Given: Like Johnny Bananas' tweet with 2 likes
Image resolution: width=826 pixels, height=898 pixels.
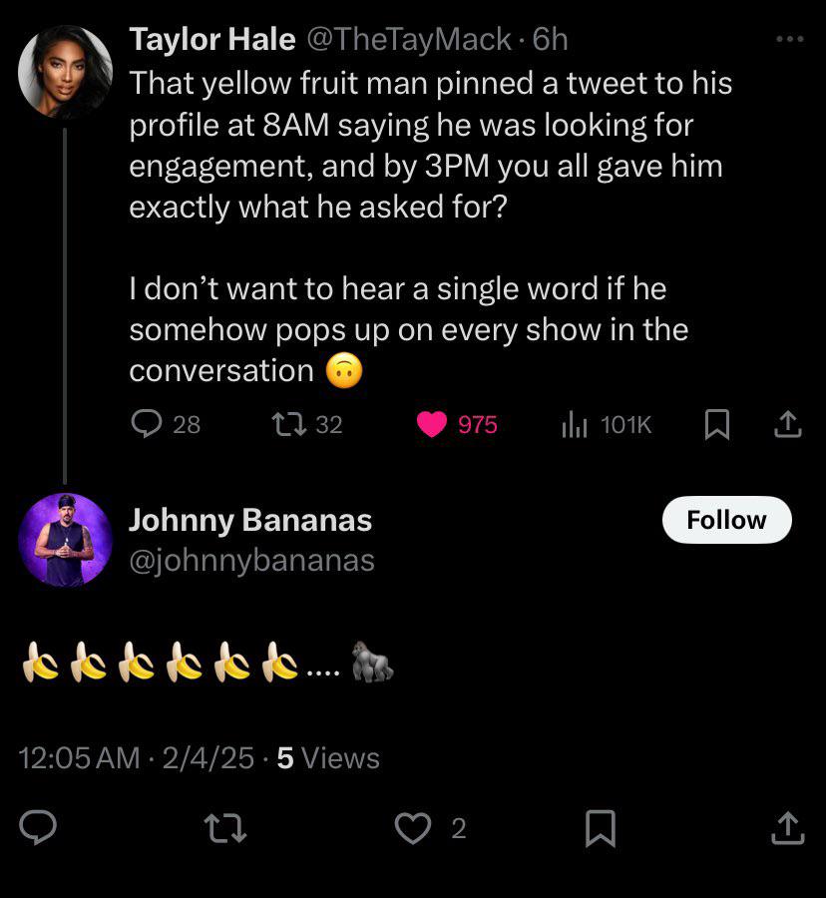Looking at the screenshot, I should pos(412,827).
